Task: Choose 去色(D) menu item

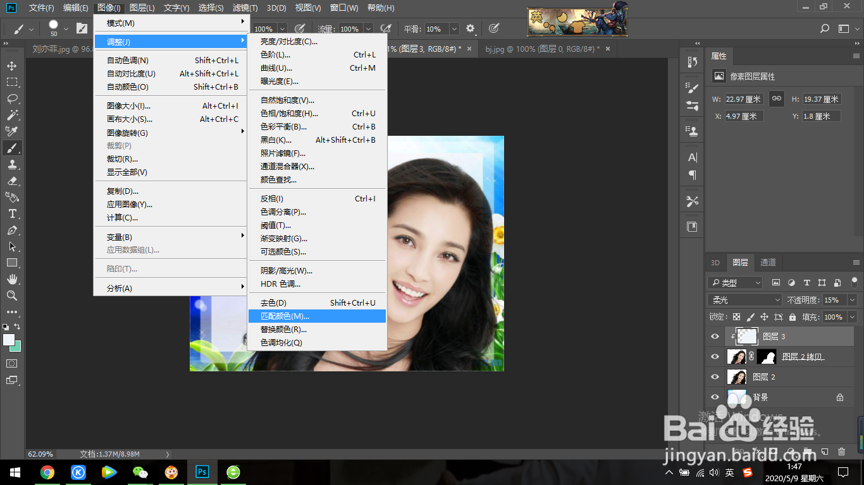Action: pos(317,302)
